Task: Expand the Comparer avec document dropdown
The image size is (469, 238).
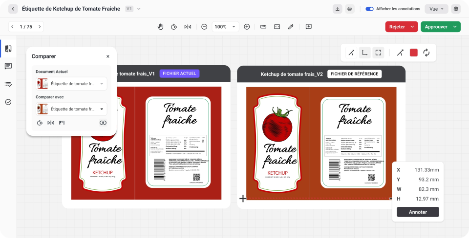Action: [x=102, y=109]
